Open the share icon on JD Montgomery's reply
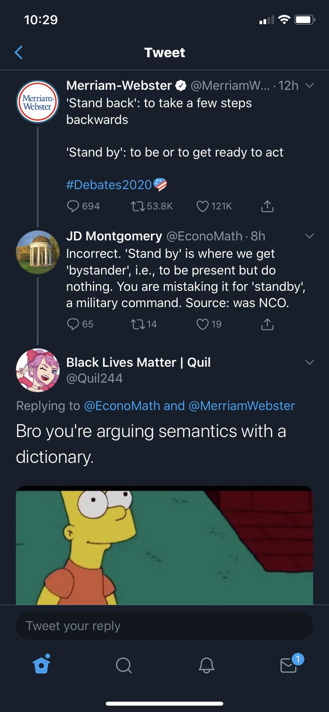 (x=267, y=324)
